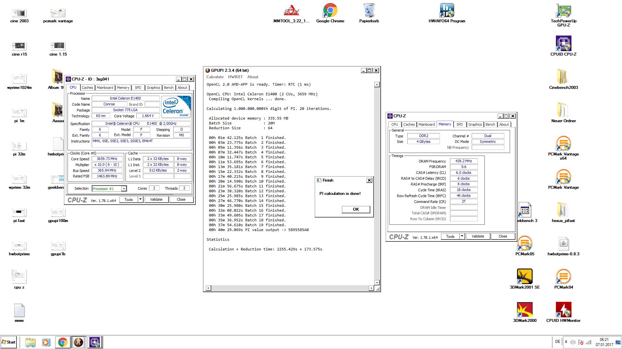The height and width of the screenshot is (349, 622).
Task: Click OK in the Finish dialog
Action: (356, 209)
